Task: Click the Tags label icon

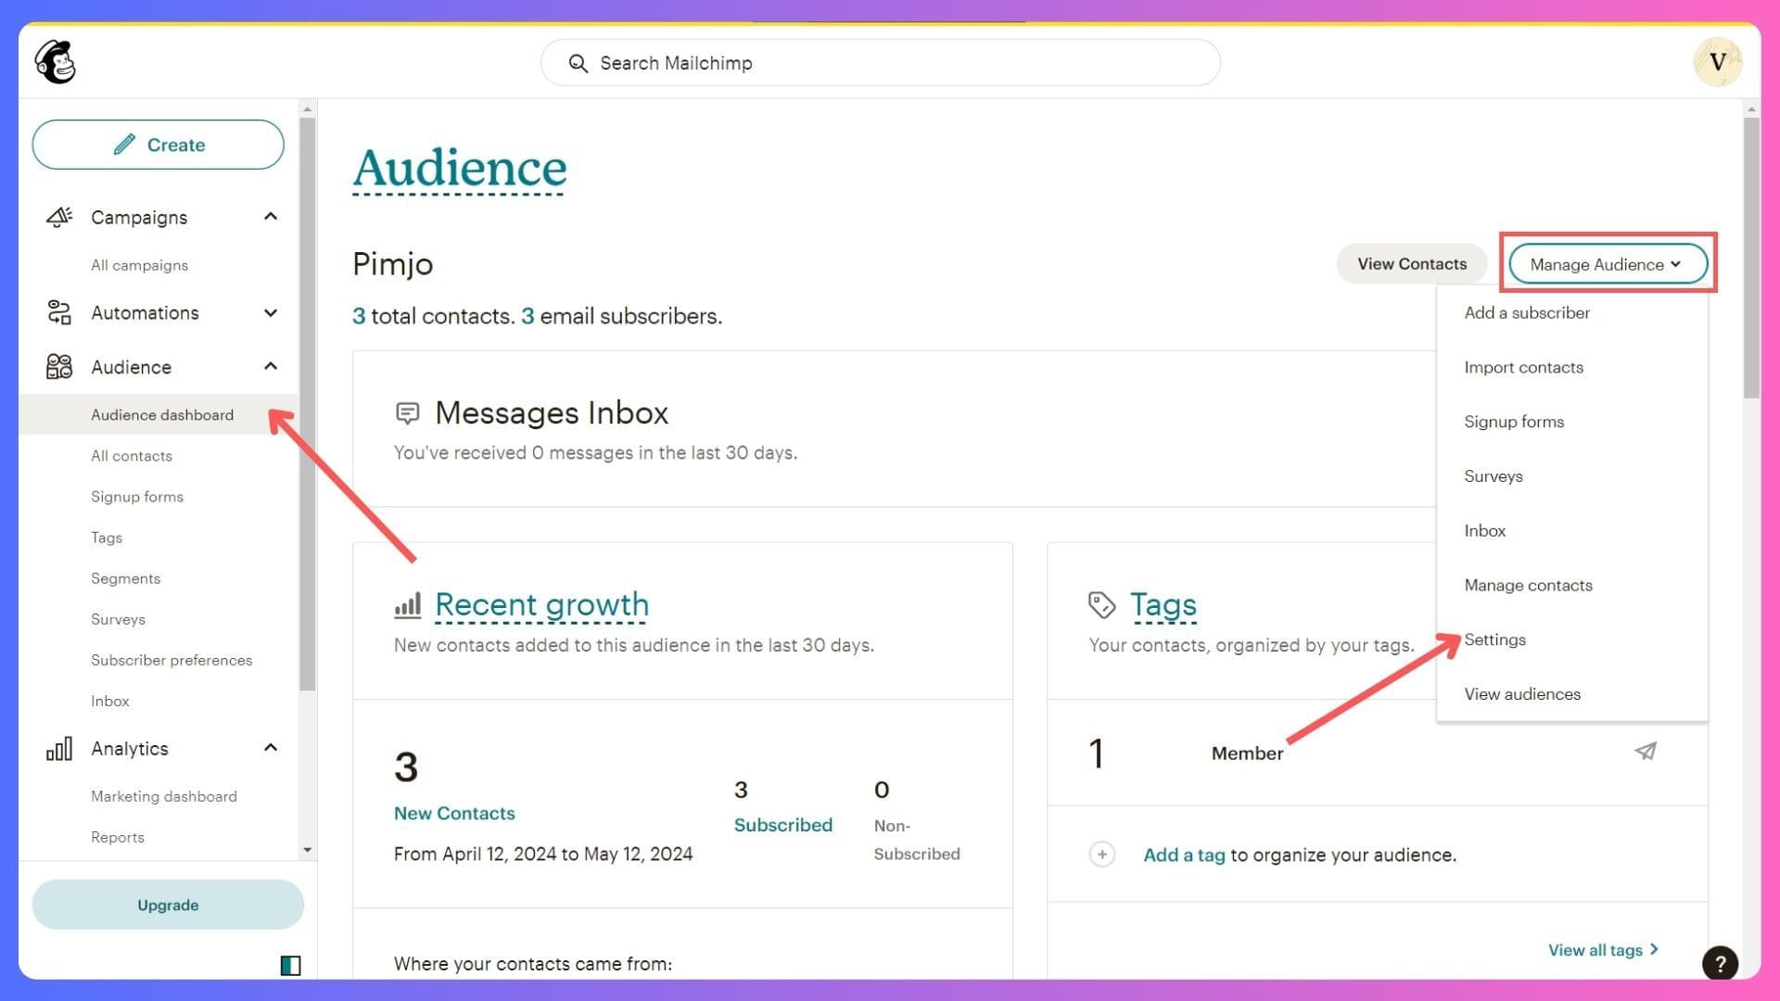Action: (1101, 605)
